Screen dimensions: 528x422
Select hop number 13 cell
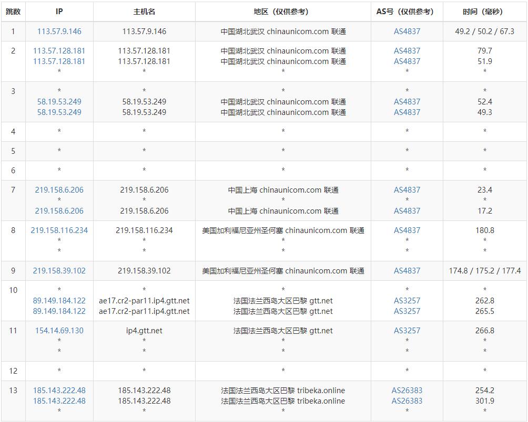pyautogui.click(x=13, y=401)
